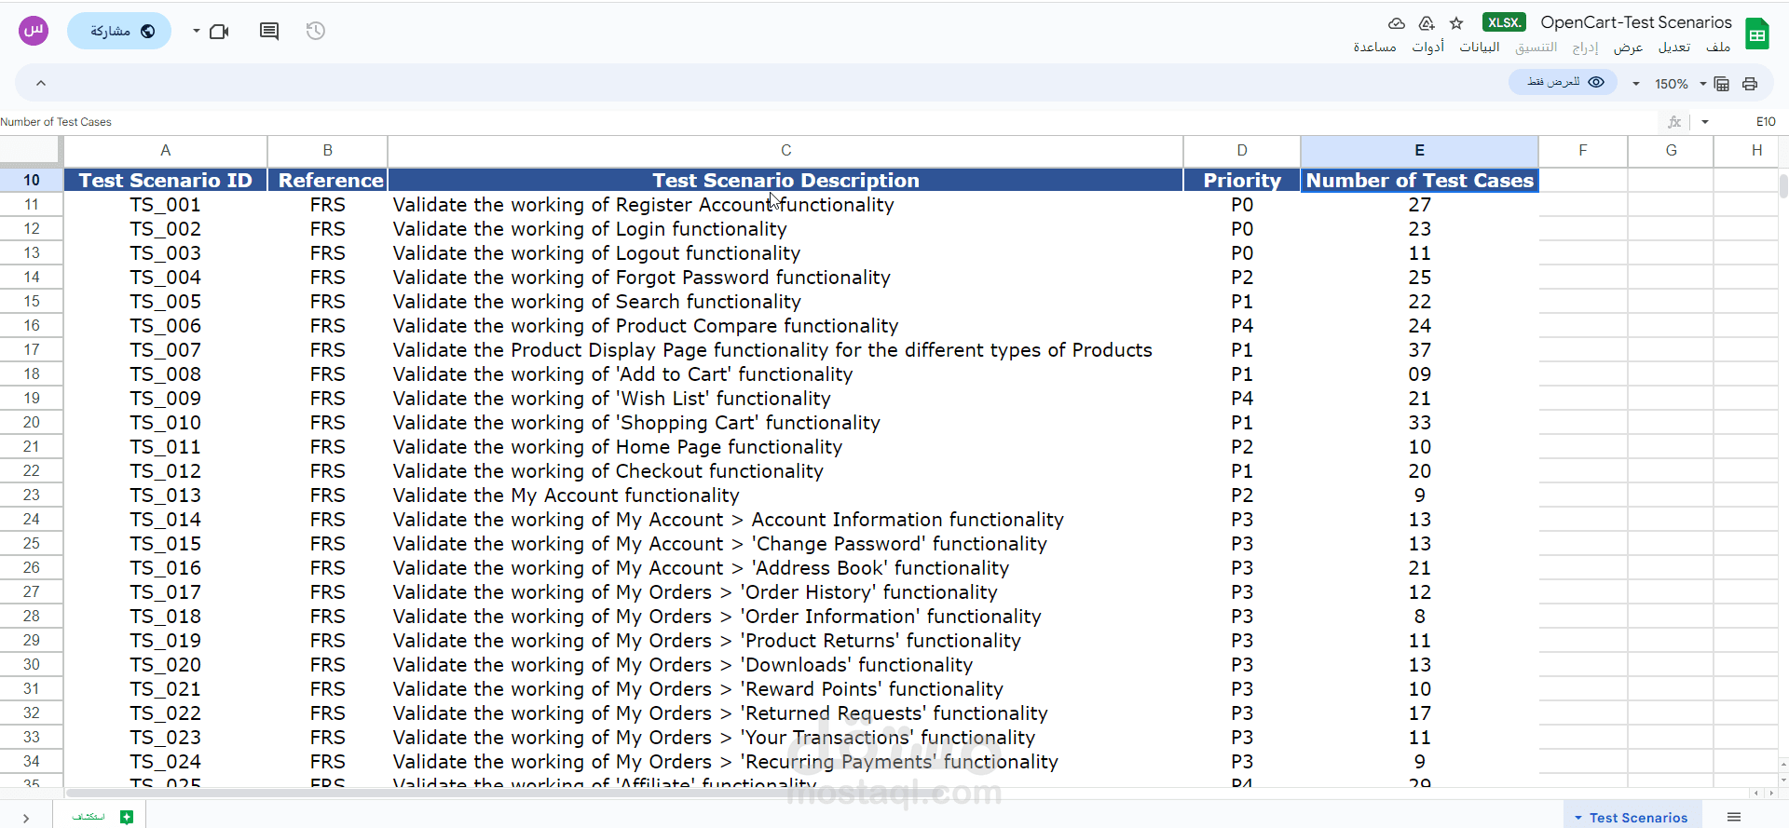Click the fx formula icon

pos(1674,122)
